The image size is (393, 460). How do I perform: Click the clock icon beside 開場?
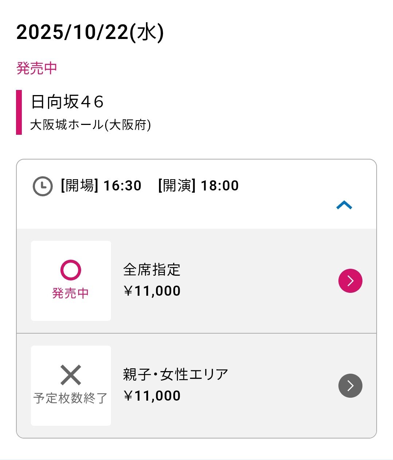pos(43,186)
